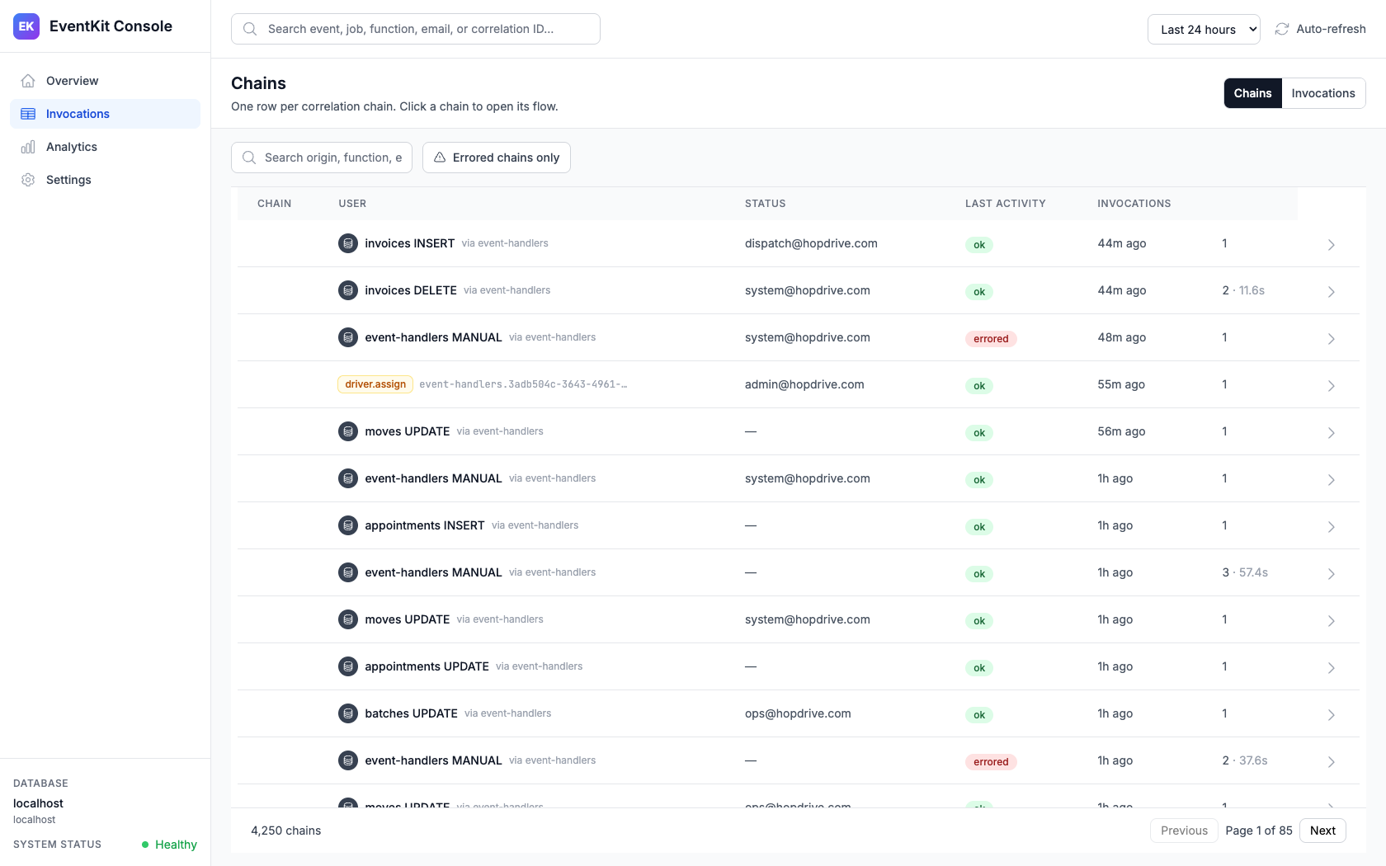Click the CHAIN column header
1386x866 pixels.
275,204
